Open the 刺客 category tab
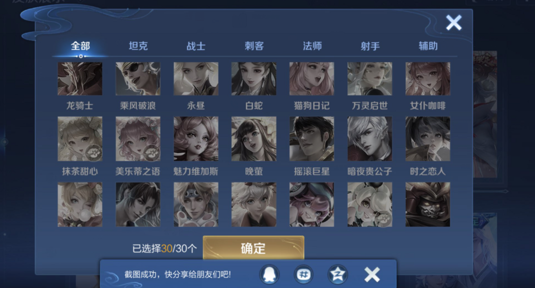This screenshot has height=288, width=535. tap(254, 46)
